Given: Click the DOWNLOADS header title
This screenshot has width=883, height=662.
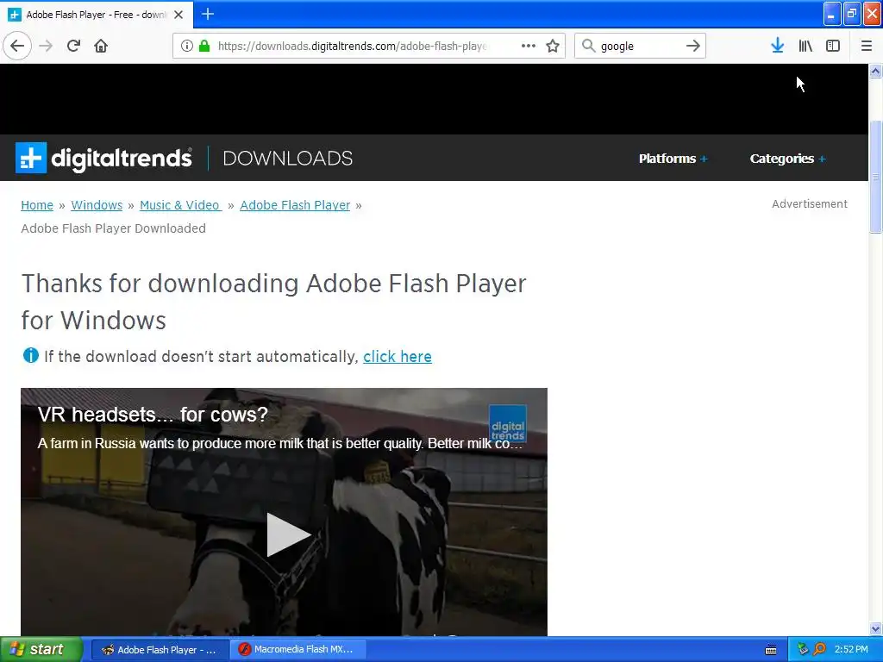Looking at the screenshot, I should coord(288,159).
